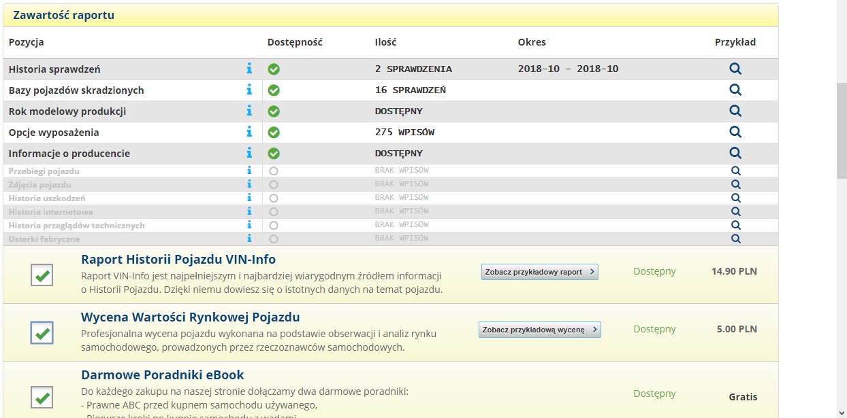Click the Dostępność column header
Screen dimensions: 847x418
(295, 42)
